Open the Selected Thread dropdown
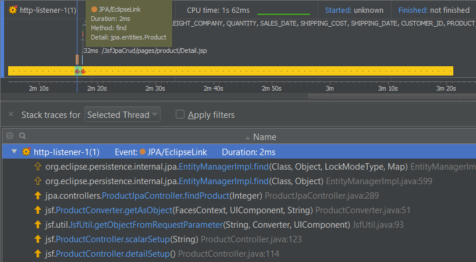Image resolution: width=476 pixels, height=262 pixels. pos(122,114)
